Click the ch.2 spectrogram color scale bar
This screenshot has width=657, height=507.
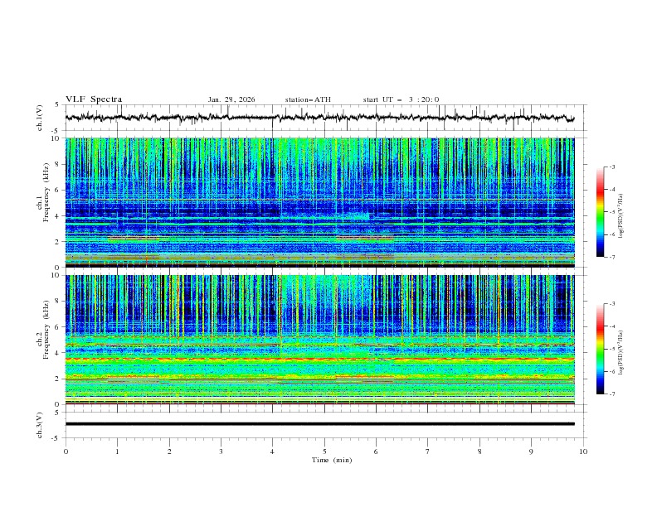[x=600, y=349]
